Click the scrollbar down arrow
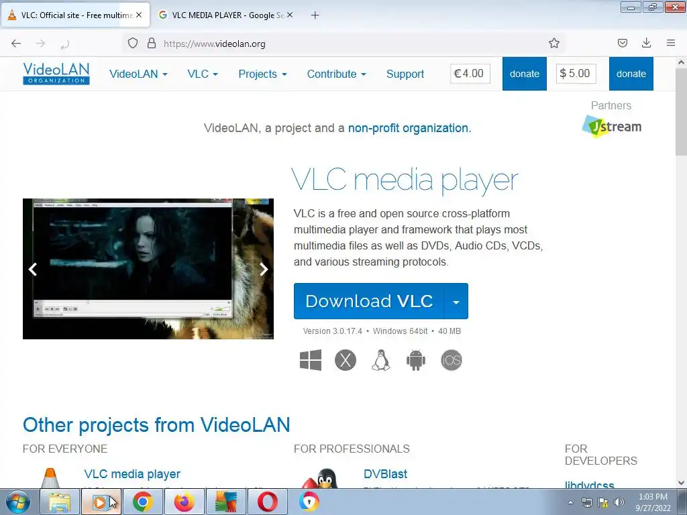687x515 pixels. [x=681, y=483]
